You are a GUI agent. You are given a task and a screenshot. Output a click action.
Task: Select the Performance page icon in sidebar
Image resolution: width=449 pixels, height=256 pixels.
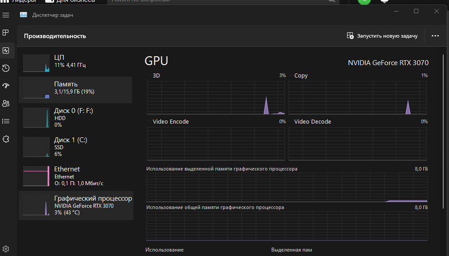tap(6, 50)
